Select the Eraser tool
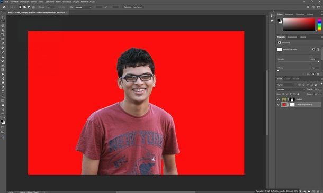The height and width of the screenshot is (193, 323). pos(3,65)
